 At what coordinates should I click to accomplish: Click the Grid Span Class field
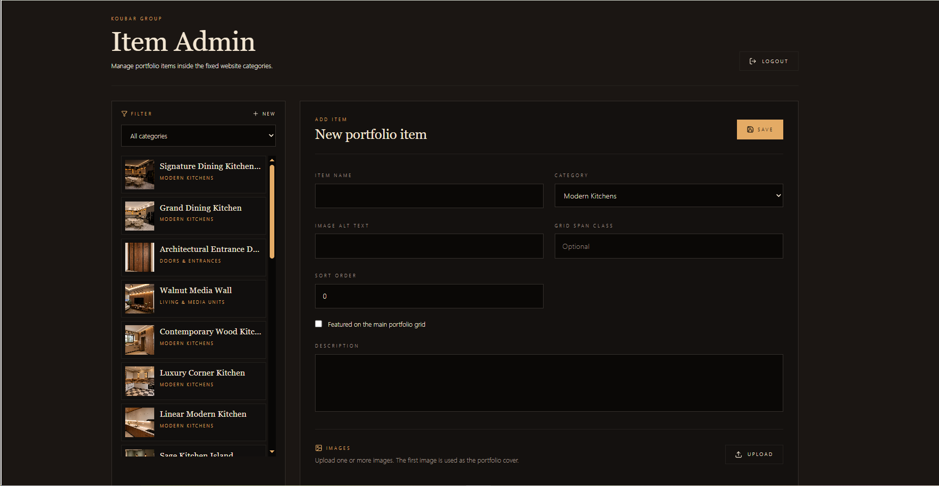669,246
